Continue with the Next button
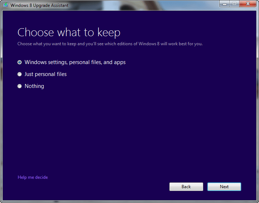Screen dimensions: 259x203 point(224,187)
